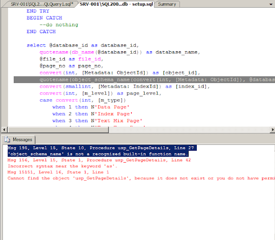Click the [m_level] as page_level line
The width and height of the screenshot is (275, 240).
(101, 93)
